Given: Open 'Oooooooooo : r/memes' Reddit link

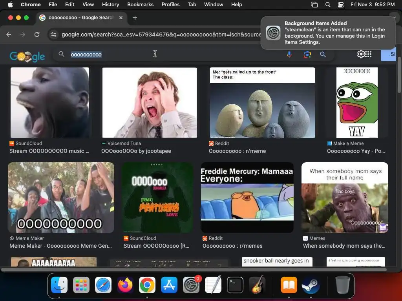Looking at the screenshot, I should click(x=232, y=246).
